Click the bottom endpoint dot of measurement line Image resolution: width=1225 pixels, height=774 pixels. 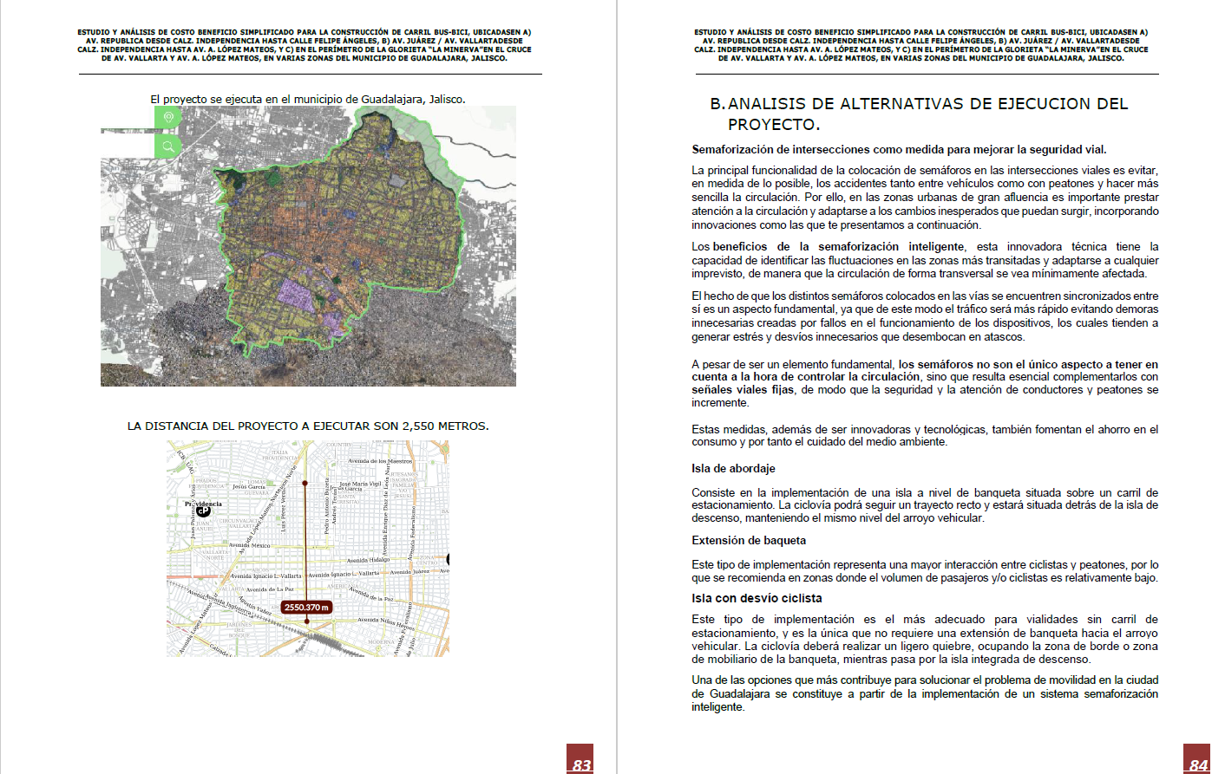(x=306, y=621)
